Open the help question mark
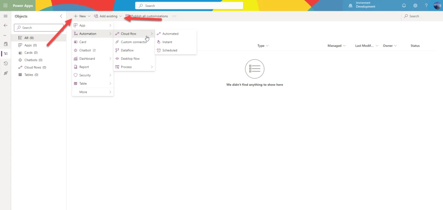Screen dimensions: 443x210 point(426,6)
